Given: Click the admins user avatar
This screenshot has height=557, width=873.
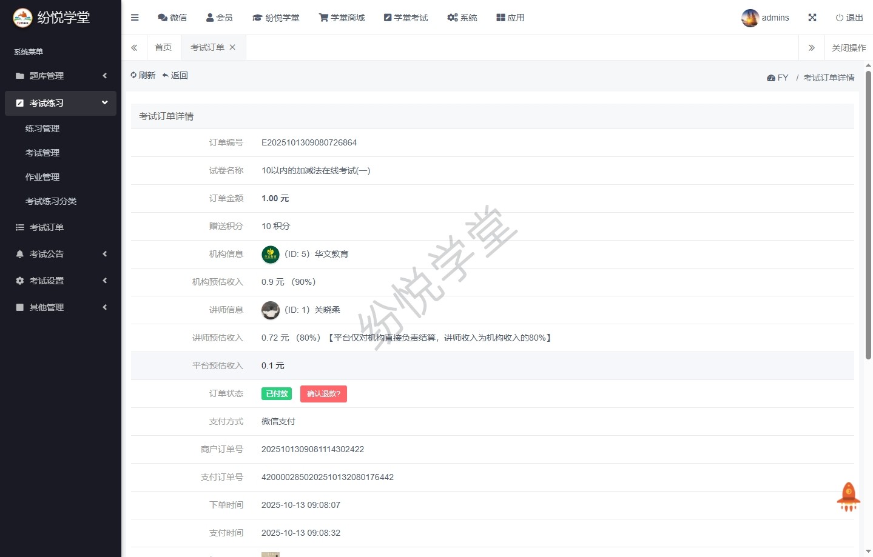Looking at the screenshot, I should click(750, 18).
